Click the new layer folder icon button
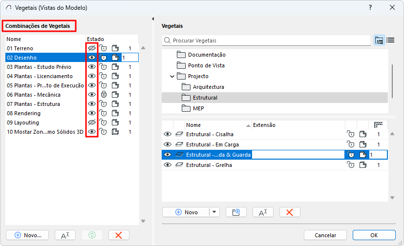 [x=236, y=212]
